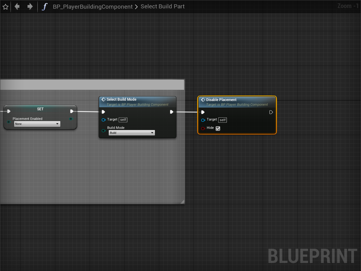
Task: Click Select Build Mode input execution pin
Action: 103,112
